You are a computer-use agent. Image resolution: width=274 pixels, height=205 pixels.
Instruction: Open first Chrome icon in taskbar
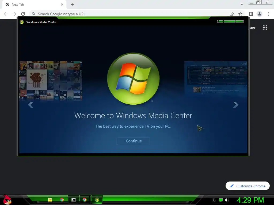[62, 200]
